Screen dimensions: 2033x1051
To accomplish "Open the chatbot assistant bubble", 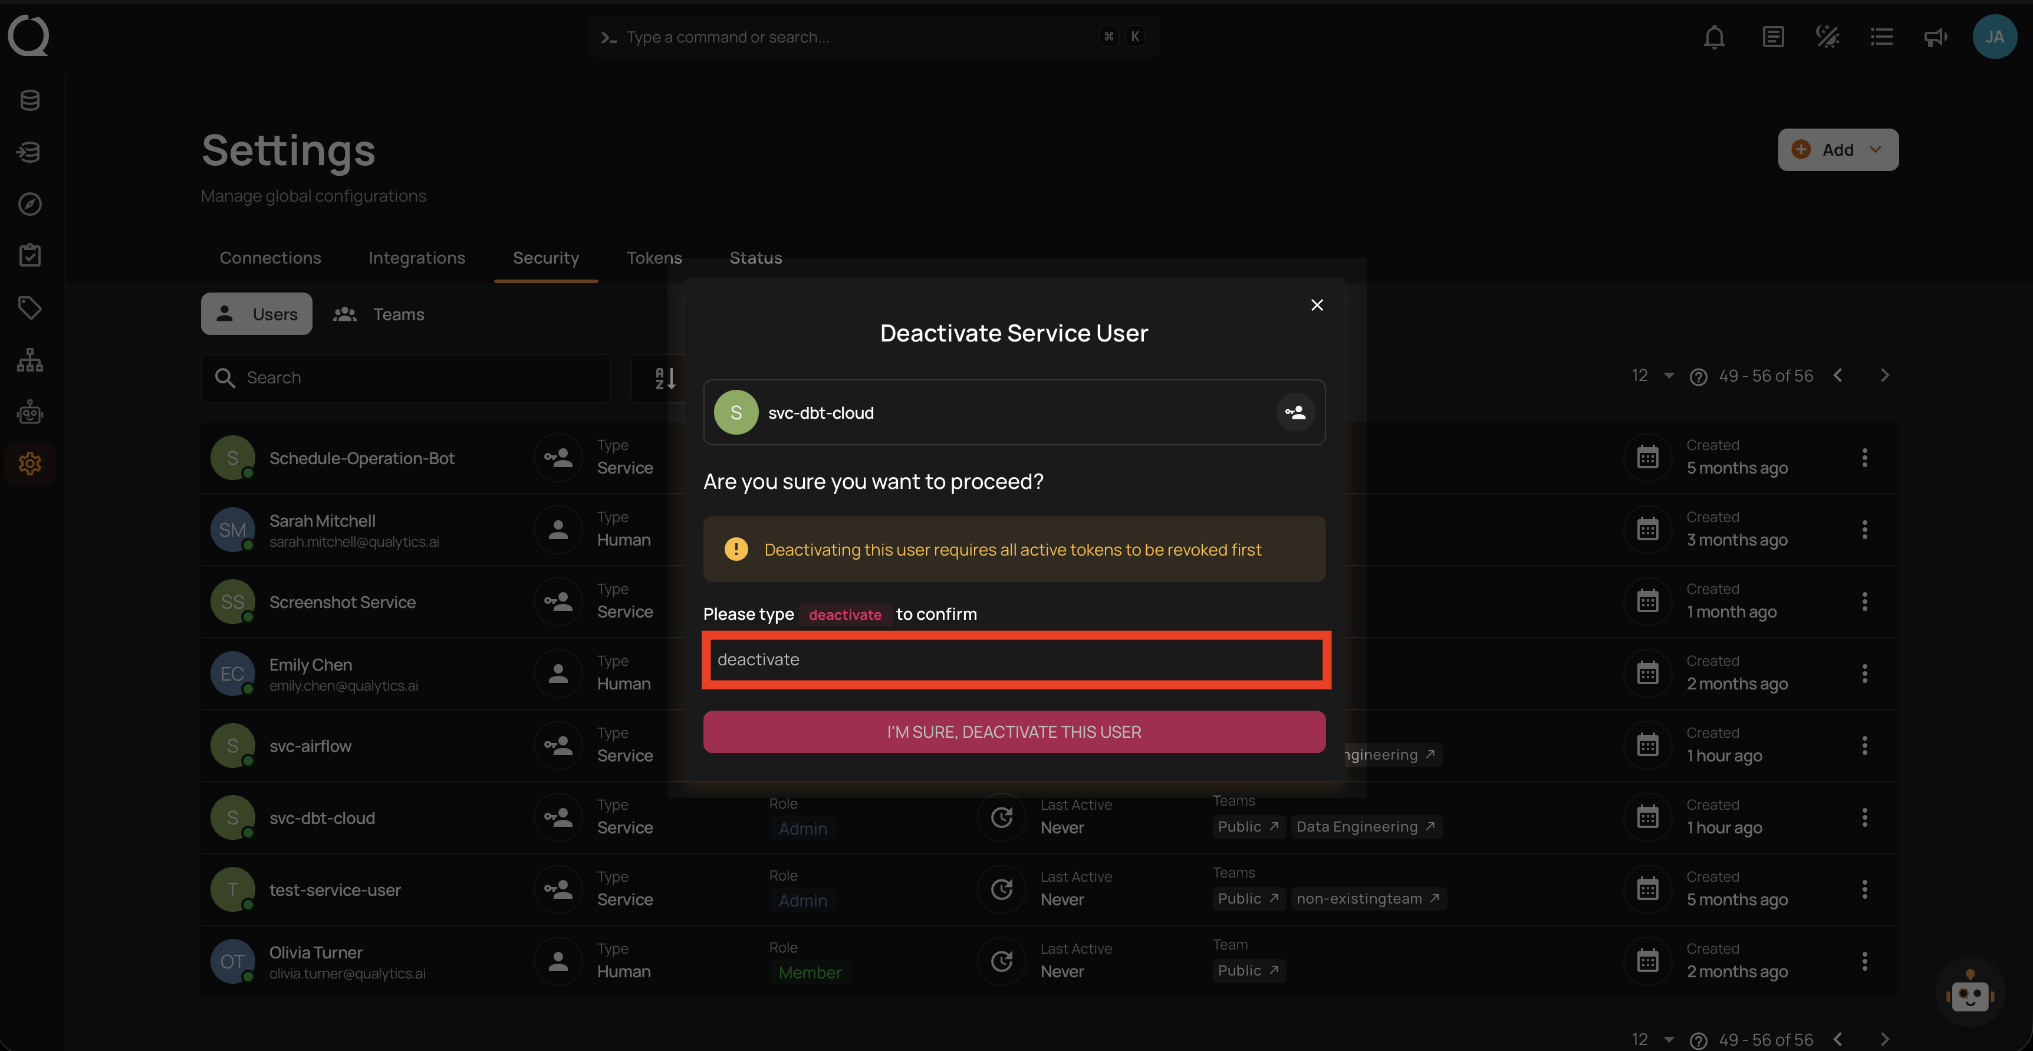I will click(x=1970, y=993).
